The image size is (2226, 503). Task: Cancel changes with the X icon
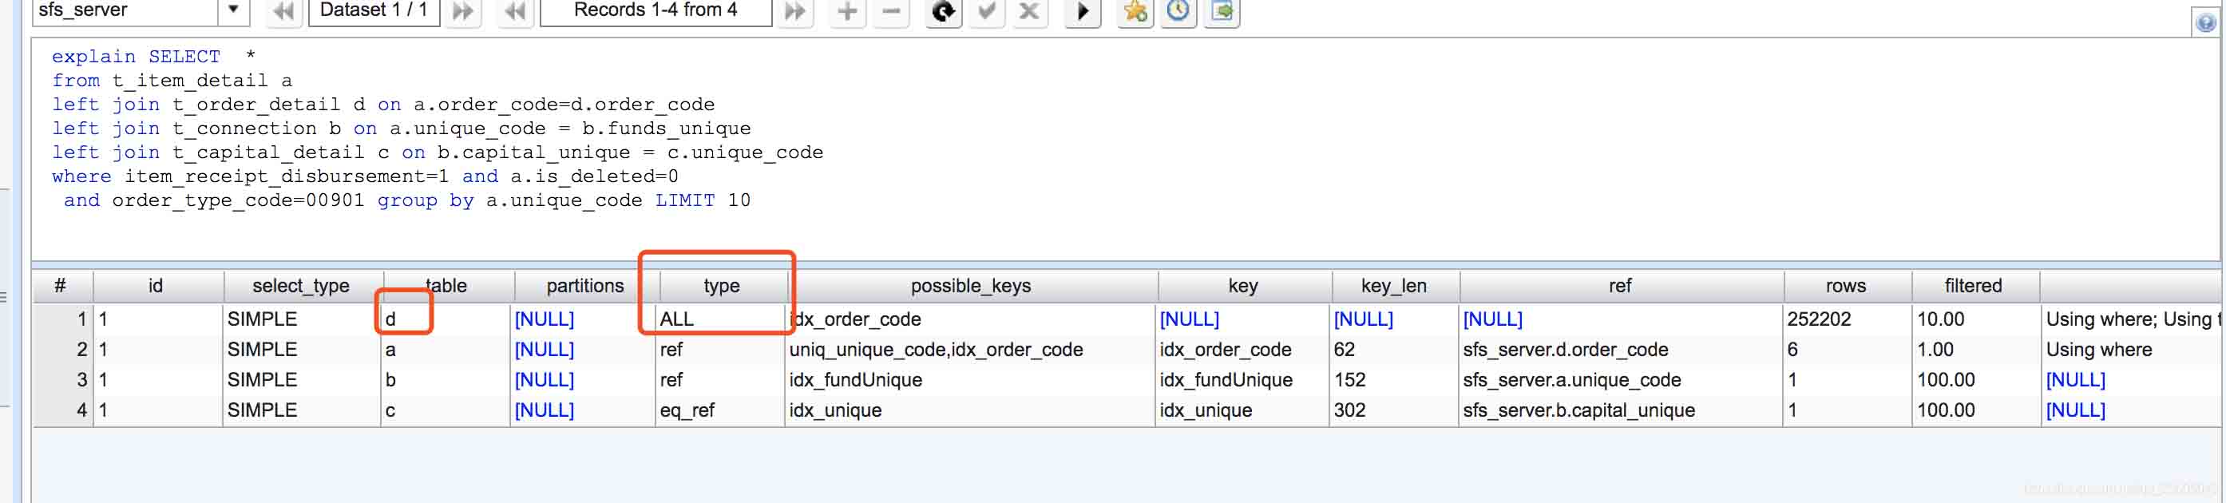click(x=1029, y=11)
